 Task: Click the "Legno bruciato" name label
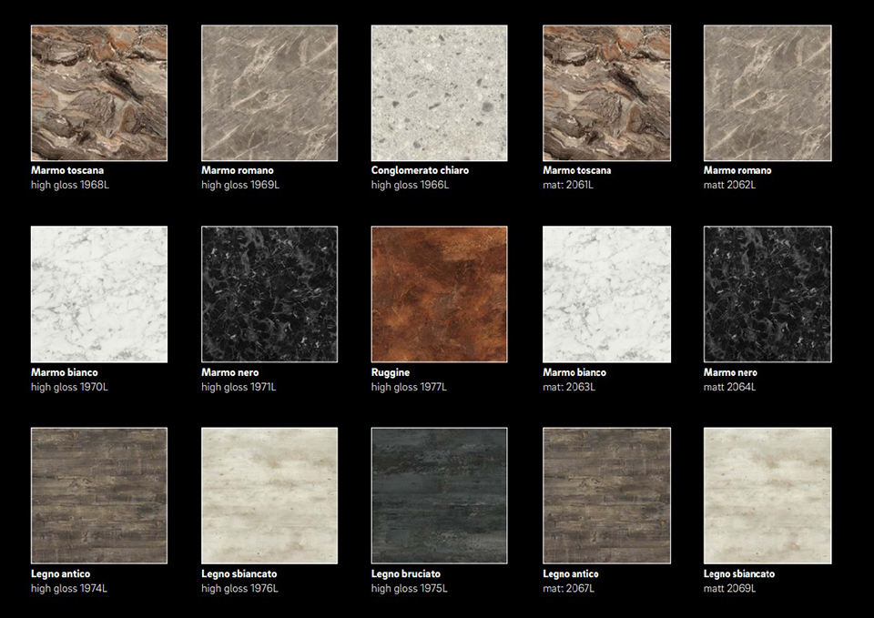coord(405,574)
